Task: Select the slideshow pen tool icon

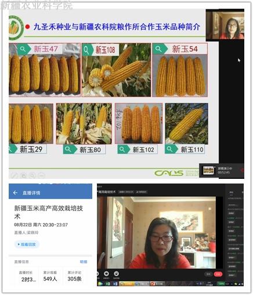Action: pos(14,175)
